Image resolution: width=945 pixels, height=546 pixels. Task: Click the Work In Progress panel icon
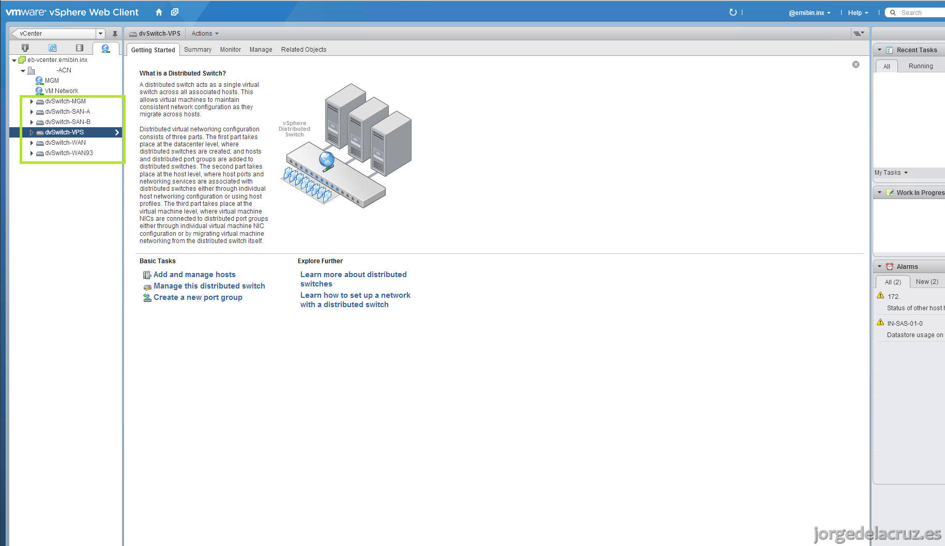pos(890,192)
